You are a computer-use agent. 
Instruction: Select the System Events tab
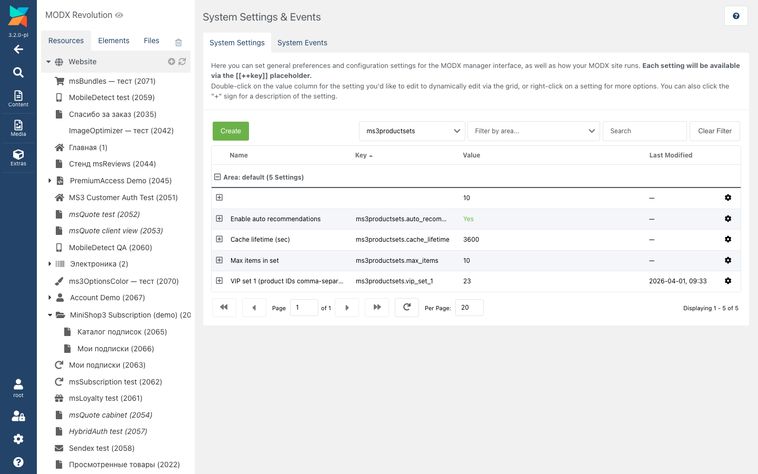coord(302,43)
